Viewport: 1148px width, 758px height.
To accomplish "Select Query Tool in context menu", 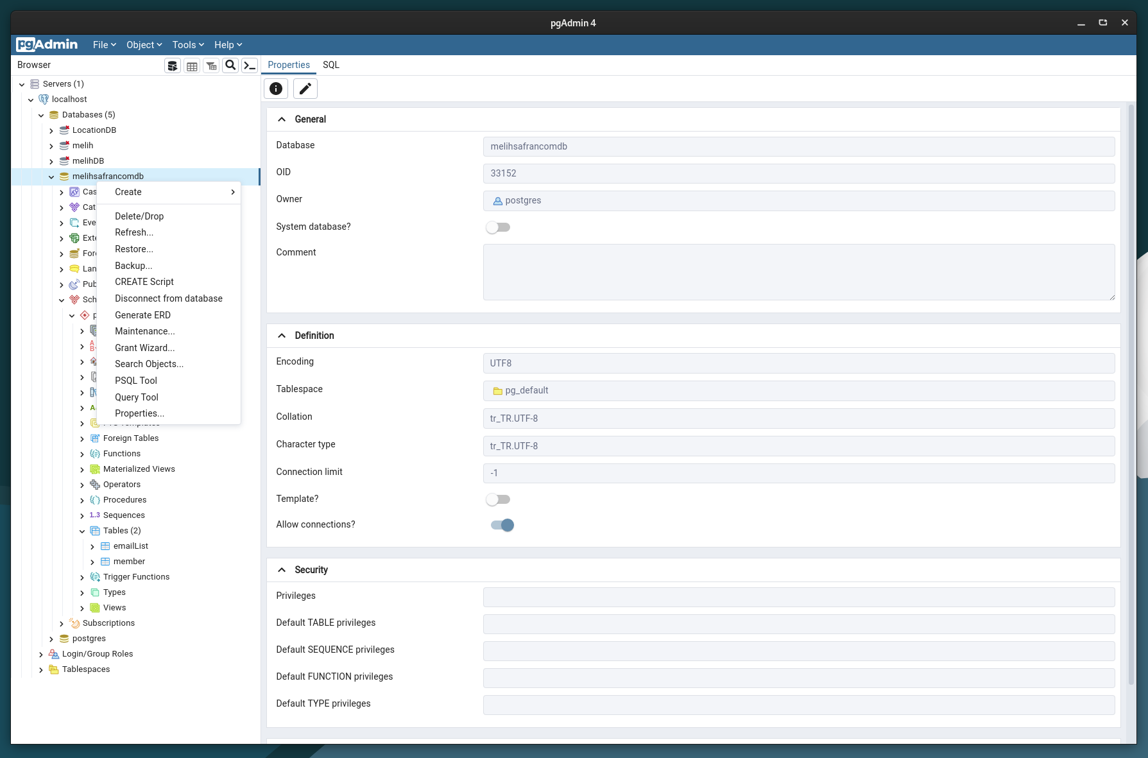I will click(169, 397).
